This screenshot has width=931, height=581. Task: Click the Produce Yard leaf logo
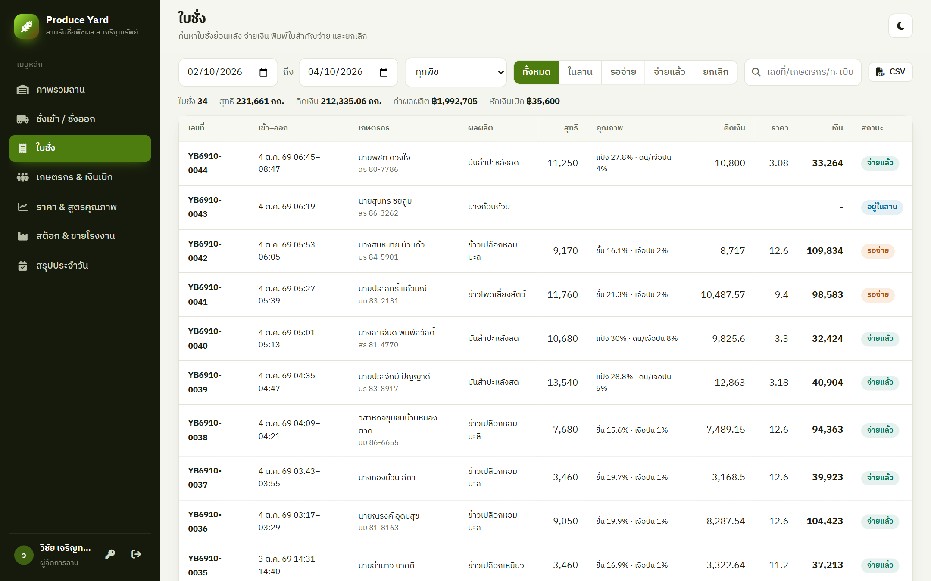[27, 26]
